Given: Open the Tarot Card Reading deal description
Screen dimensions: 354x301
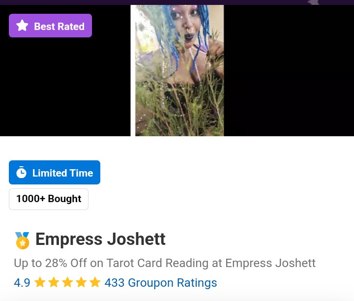Looking at the screenshot, I should pos(165,263).
